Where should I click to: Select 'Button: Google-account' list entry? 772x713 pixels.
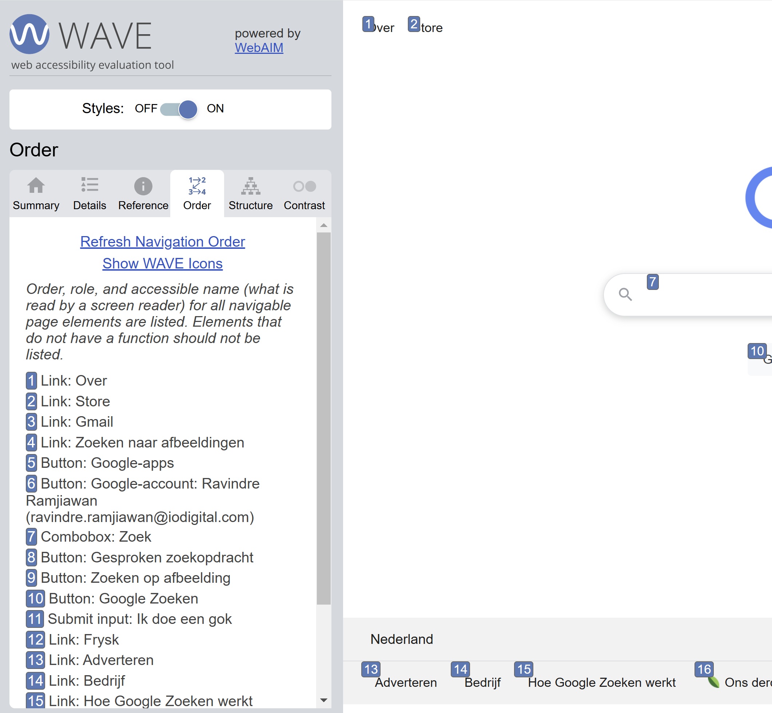(x=143, y=501)
